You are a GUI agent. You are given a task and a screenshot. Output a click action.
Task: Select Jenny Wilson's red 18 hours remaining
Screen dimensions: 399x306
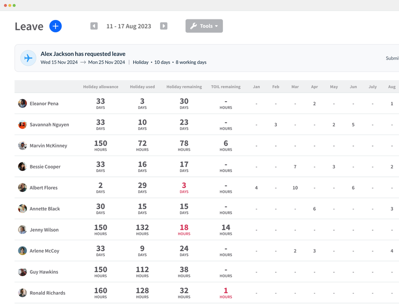184,229
